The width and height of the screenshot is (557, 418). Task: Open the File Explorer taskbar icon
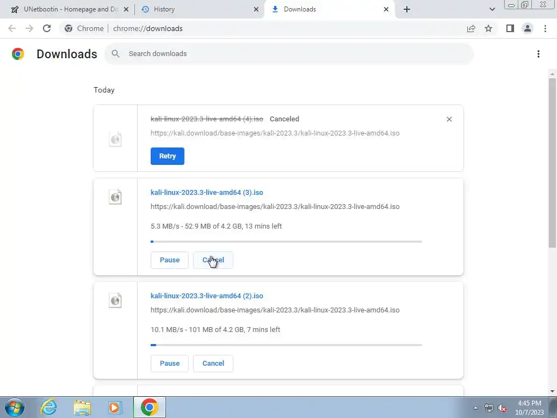click(82, 407)
